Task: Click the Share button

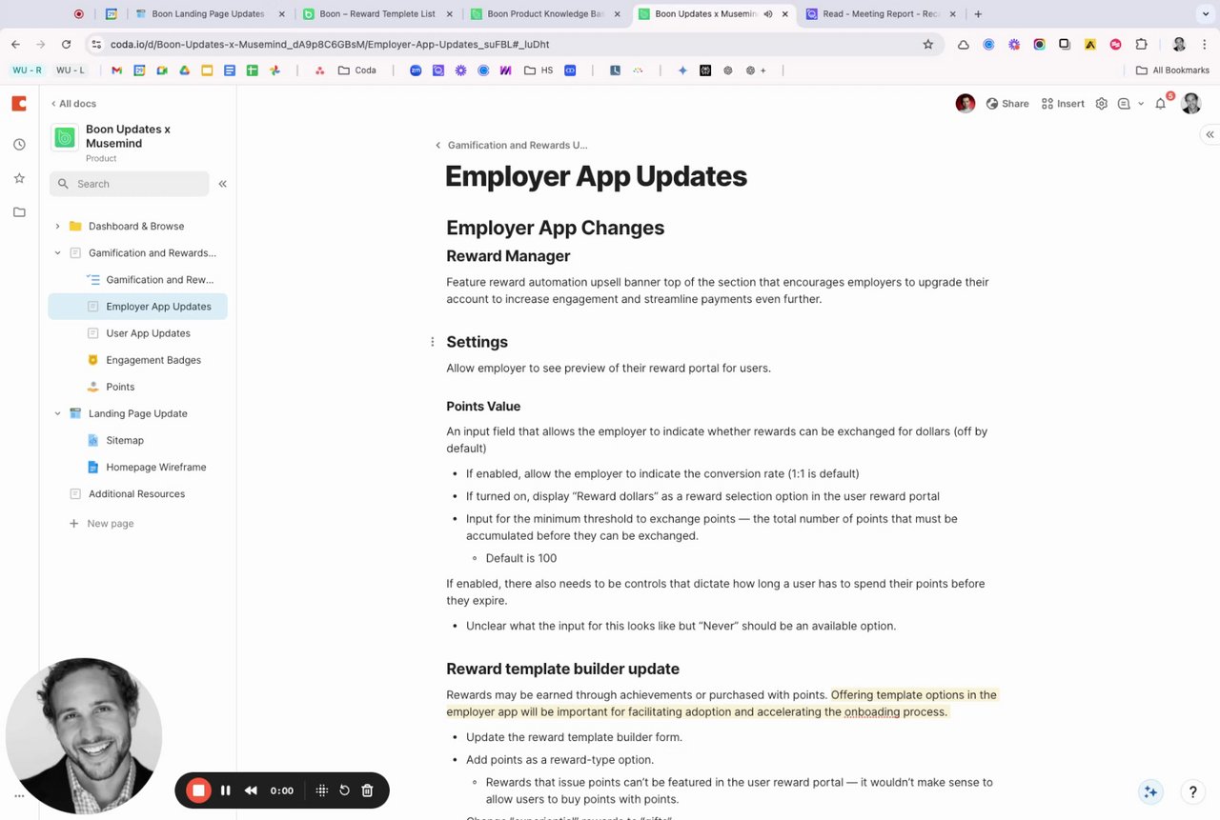Action: pyautogui.click(x=1007, y=104)
